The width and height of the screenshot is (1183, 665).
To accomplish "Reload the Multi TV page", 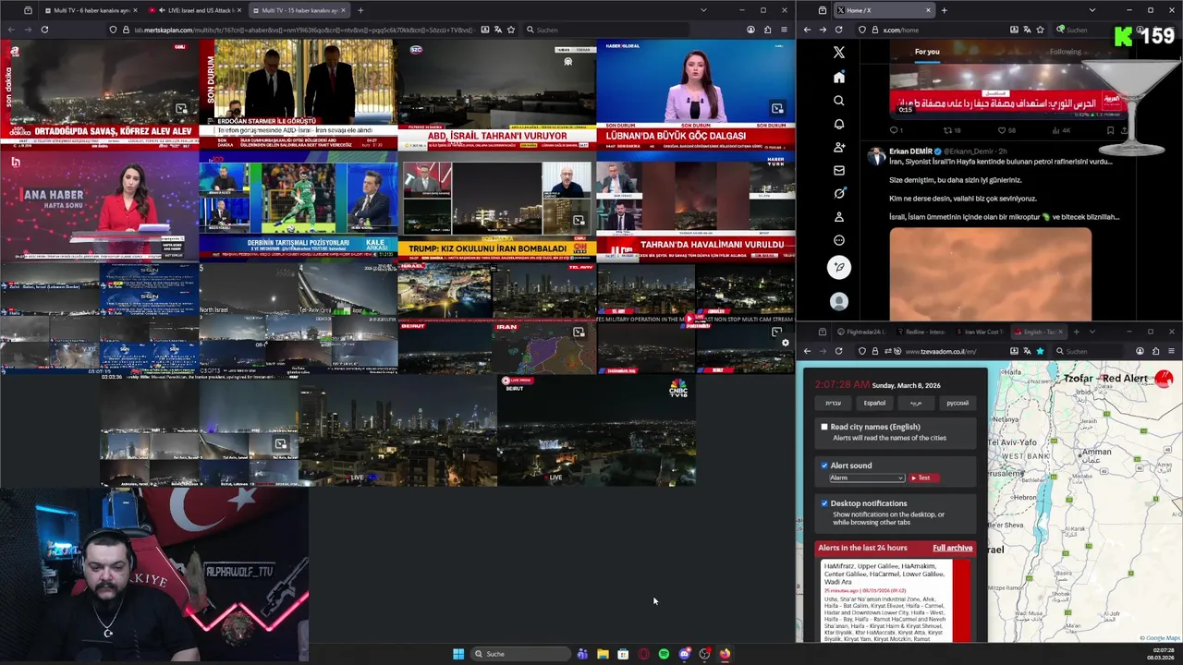I will coord(44,30).
